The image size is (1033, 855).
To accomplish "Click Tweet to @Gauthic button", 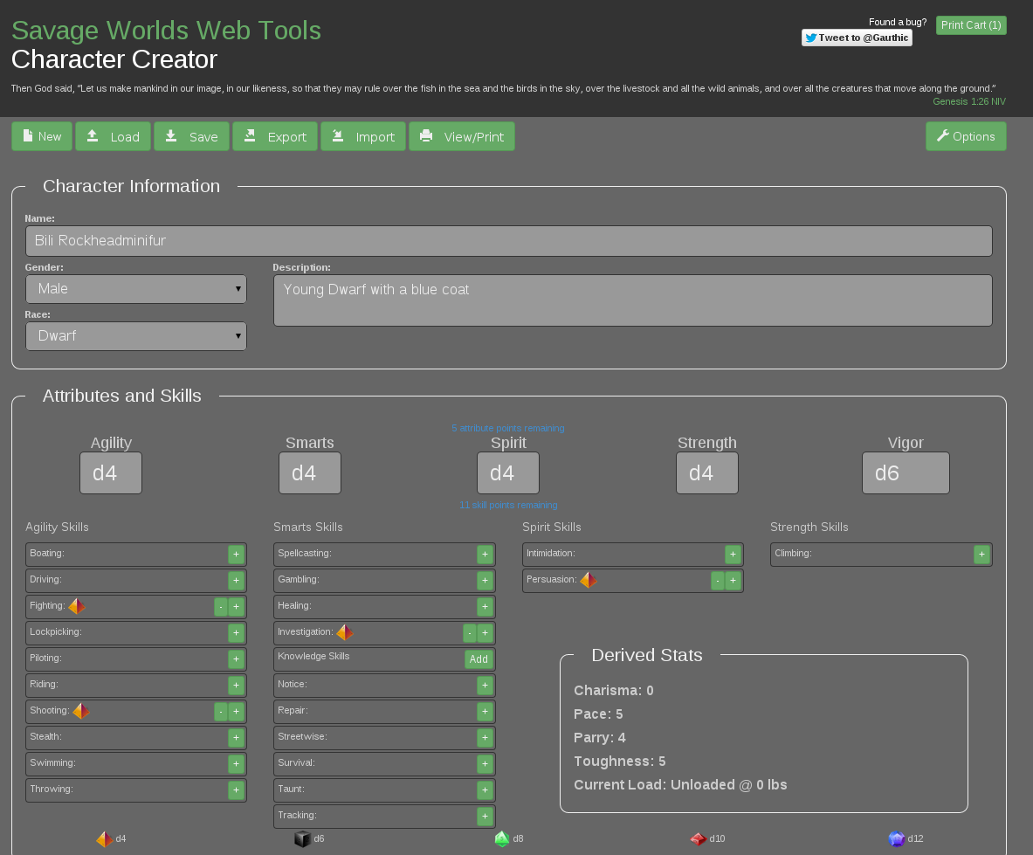I will pos(857,38).
